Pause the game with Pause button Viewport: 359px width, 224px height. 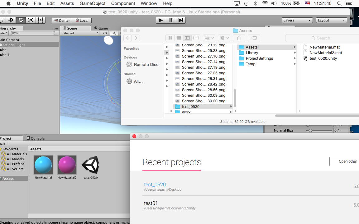171,20
